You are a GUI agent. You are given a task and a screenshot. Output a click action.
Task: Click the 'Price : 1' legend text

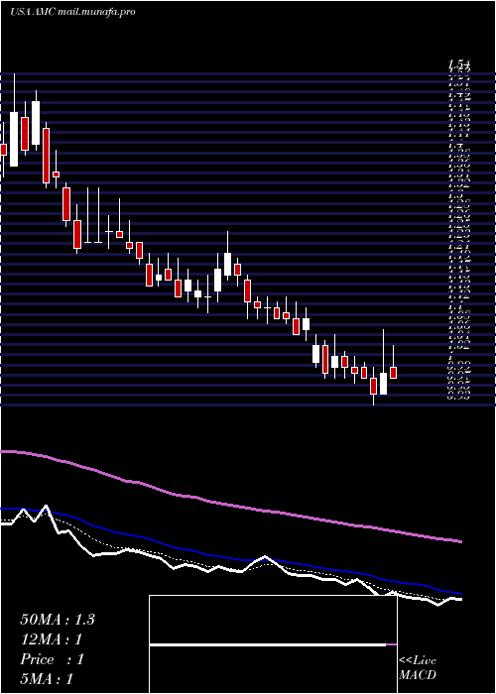[x=52, y=659]
